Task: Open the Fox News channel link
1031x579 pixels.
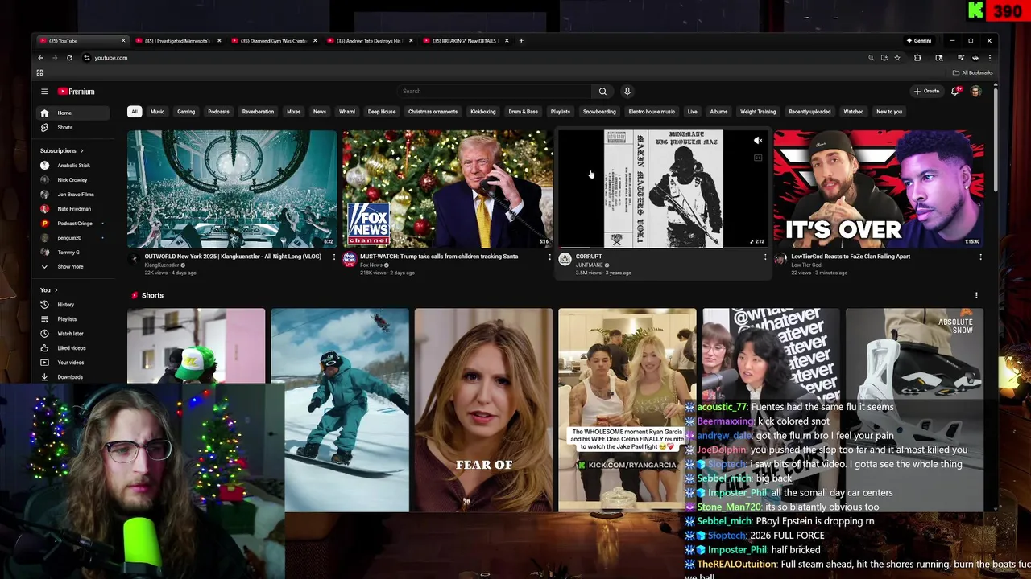Action: tap(371, 265)
